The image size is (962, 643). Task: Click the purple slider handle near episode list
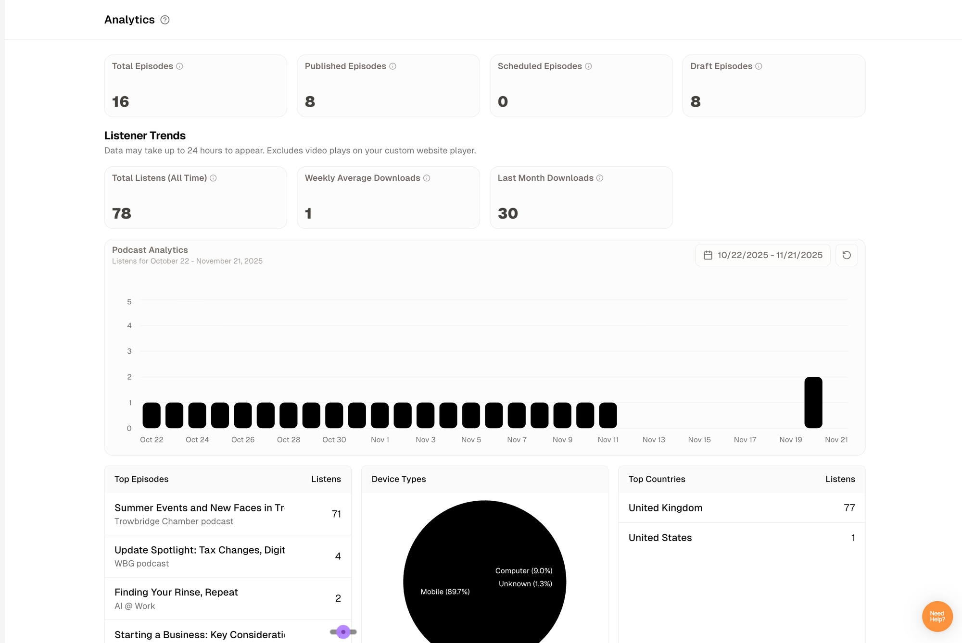coord(343,631)
